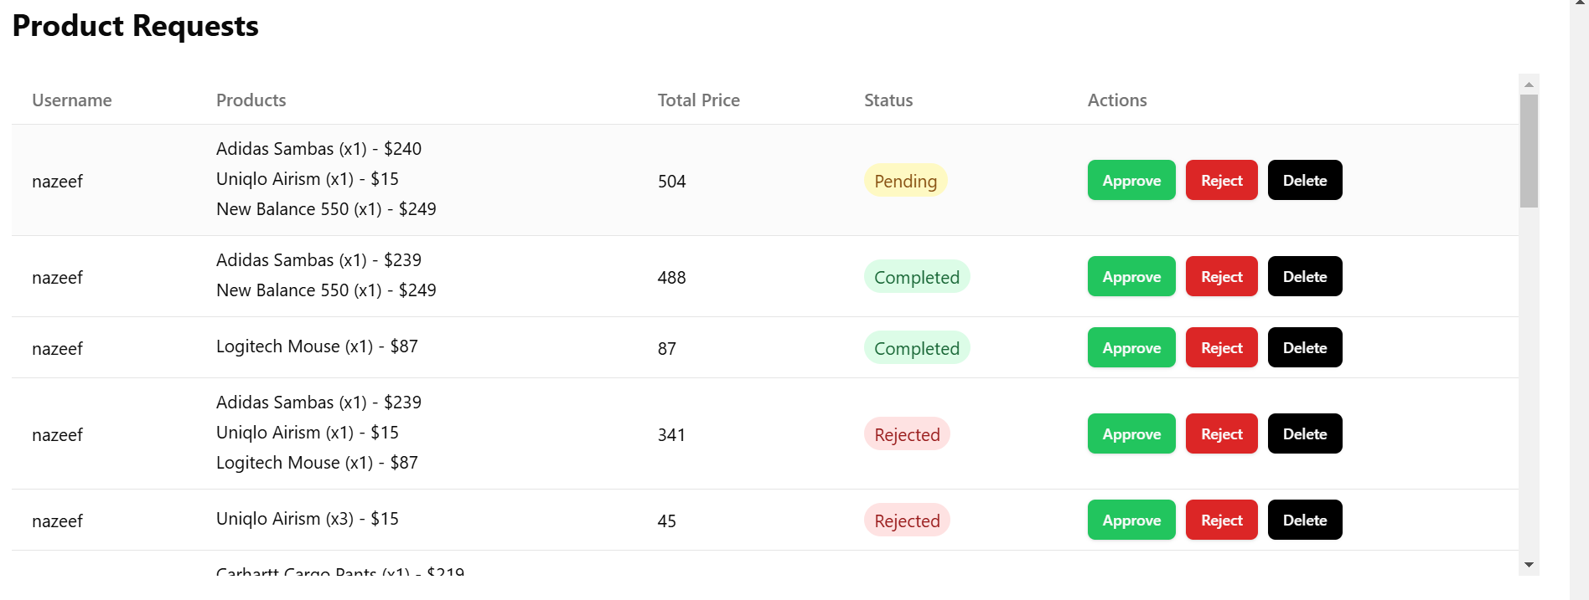Approve the $488 completed request
Screen dimensions: 1589x600
pos(1131,276)
